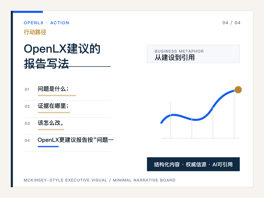
Task: Click the "04 / 04" page indicator
Action: tap(231, 23)
